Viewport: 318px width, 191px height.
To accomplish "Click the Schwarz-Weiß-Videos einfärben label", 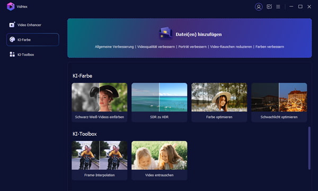I will tap(100, 117).
